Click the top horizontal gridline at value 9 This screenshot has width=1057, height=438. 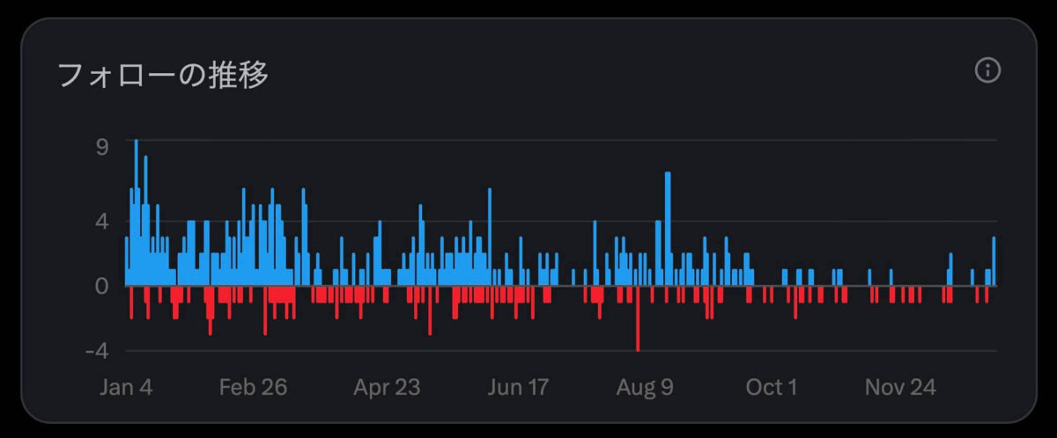click(564, 140)
